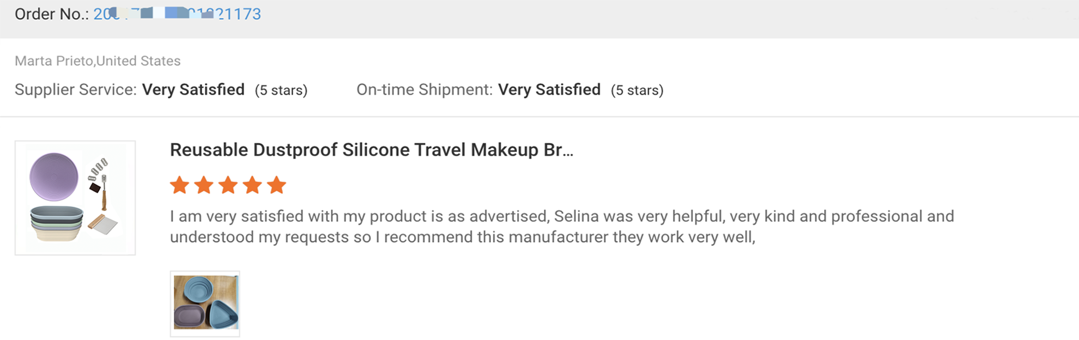Click the (5 stars) text after Supplier Service

[281, 90]
